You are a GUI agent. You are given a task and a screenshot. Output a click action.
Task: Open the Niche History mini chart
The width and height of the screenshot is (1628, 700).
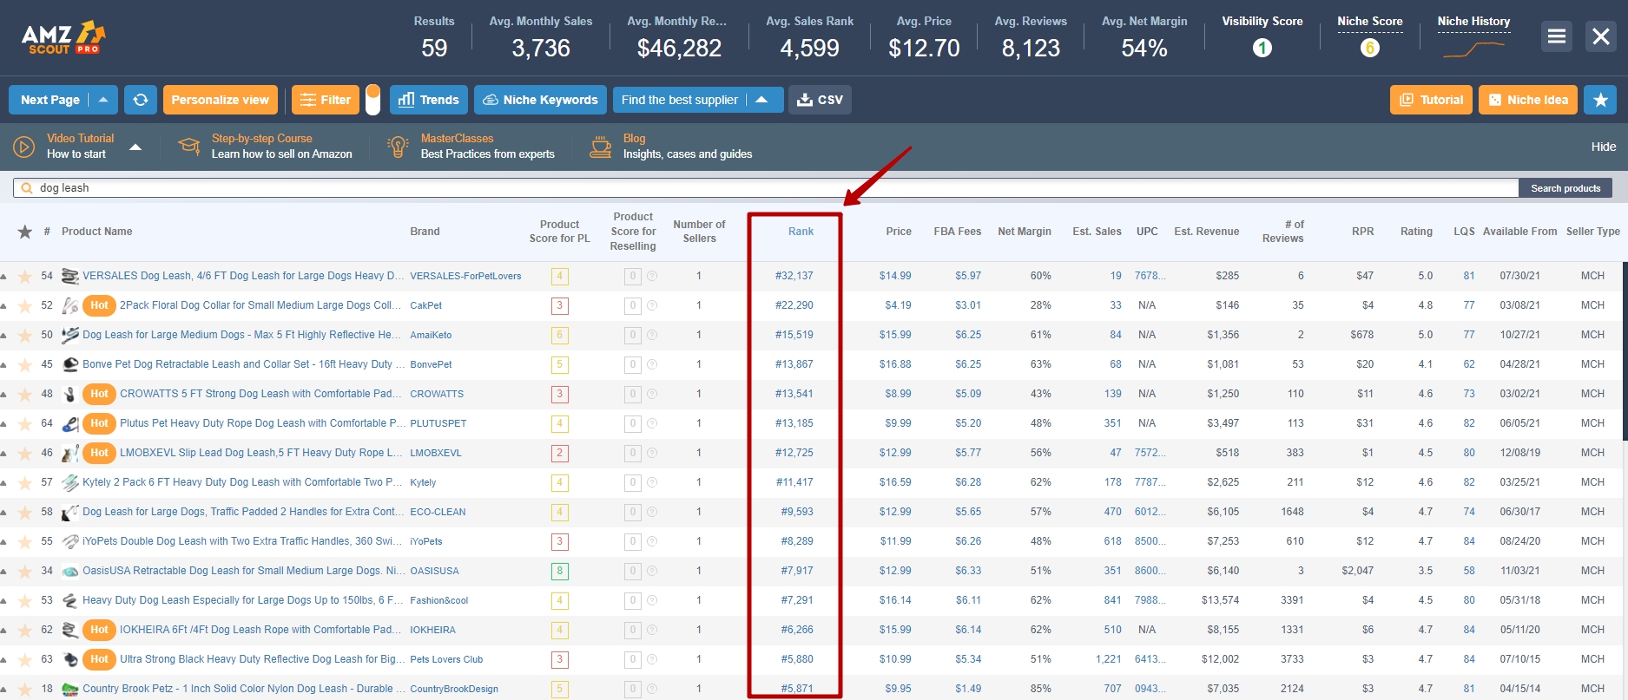pyautogui.click(x=1473, y=49)
